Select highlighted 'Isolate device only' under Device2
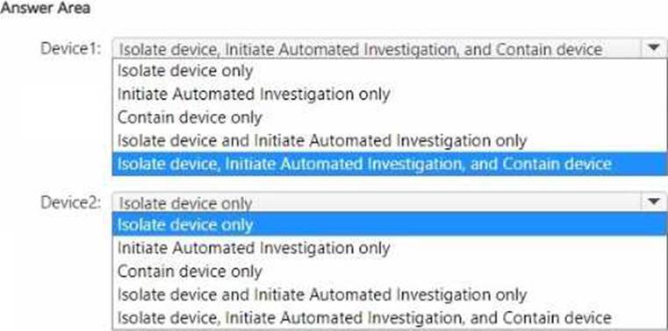Viewport: 668px width, 331px height. click(390, 225)
